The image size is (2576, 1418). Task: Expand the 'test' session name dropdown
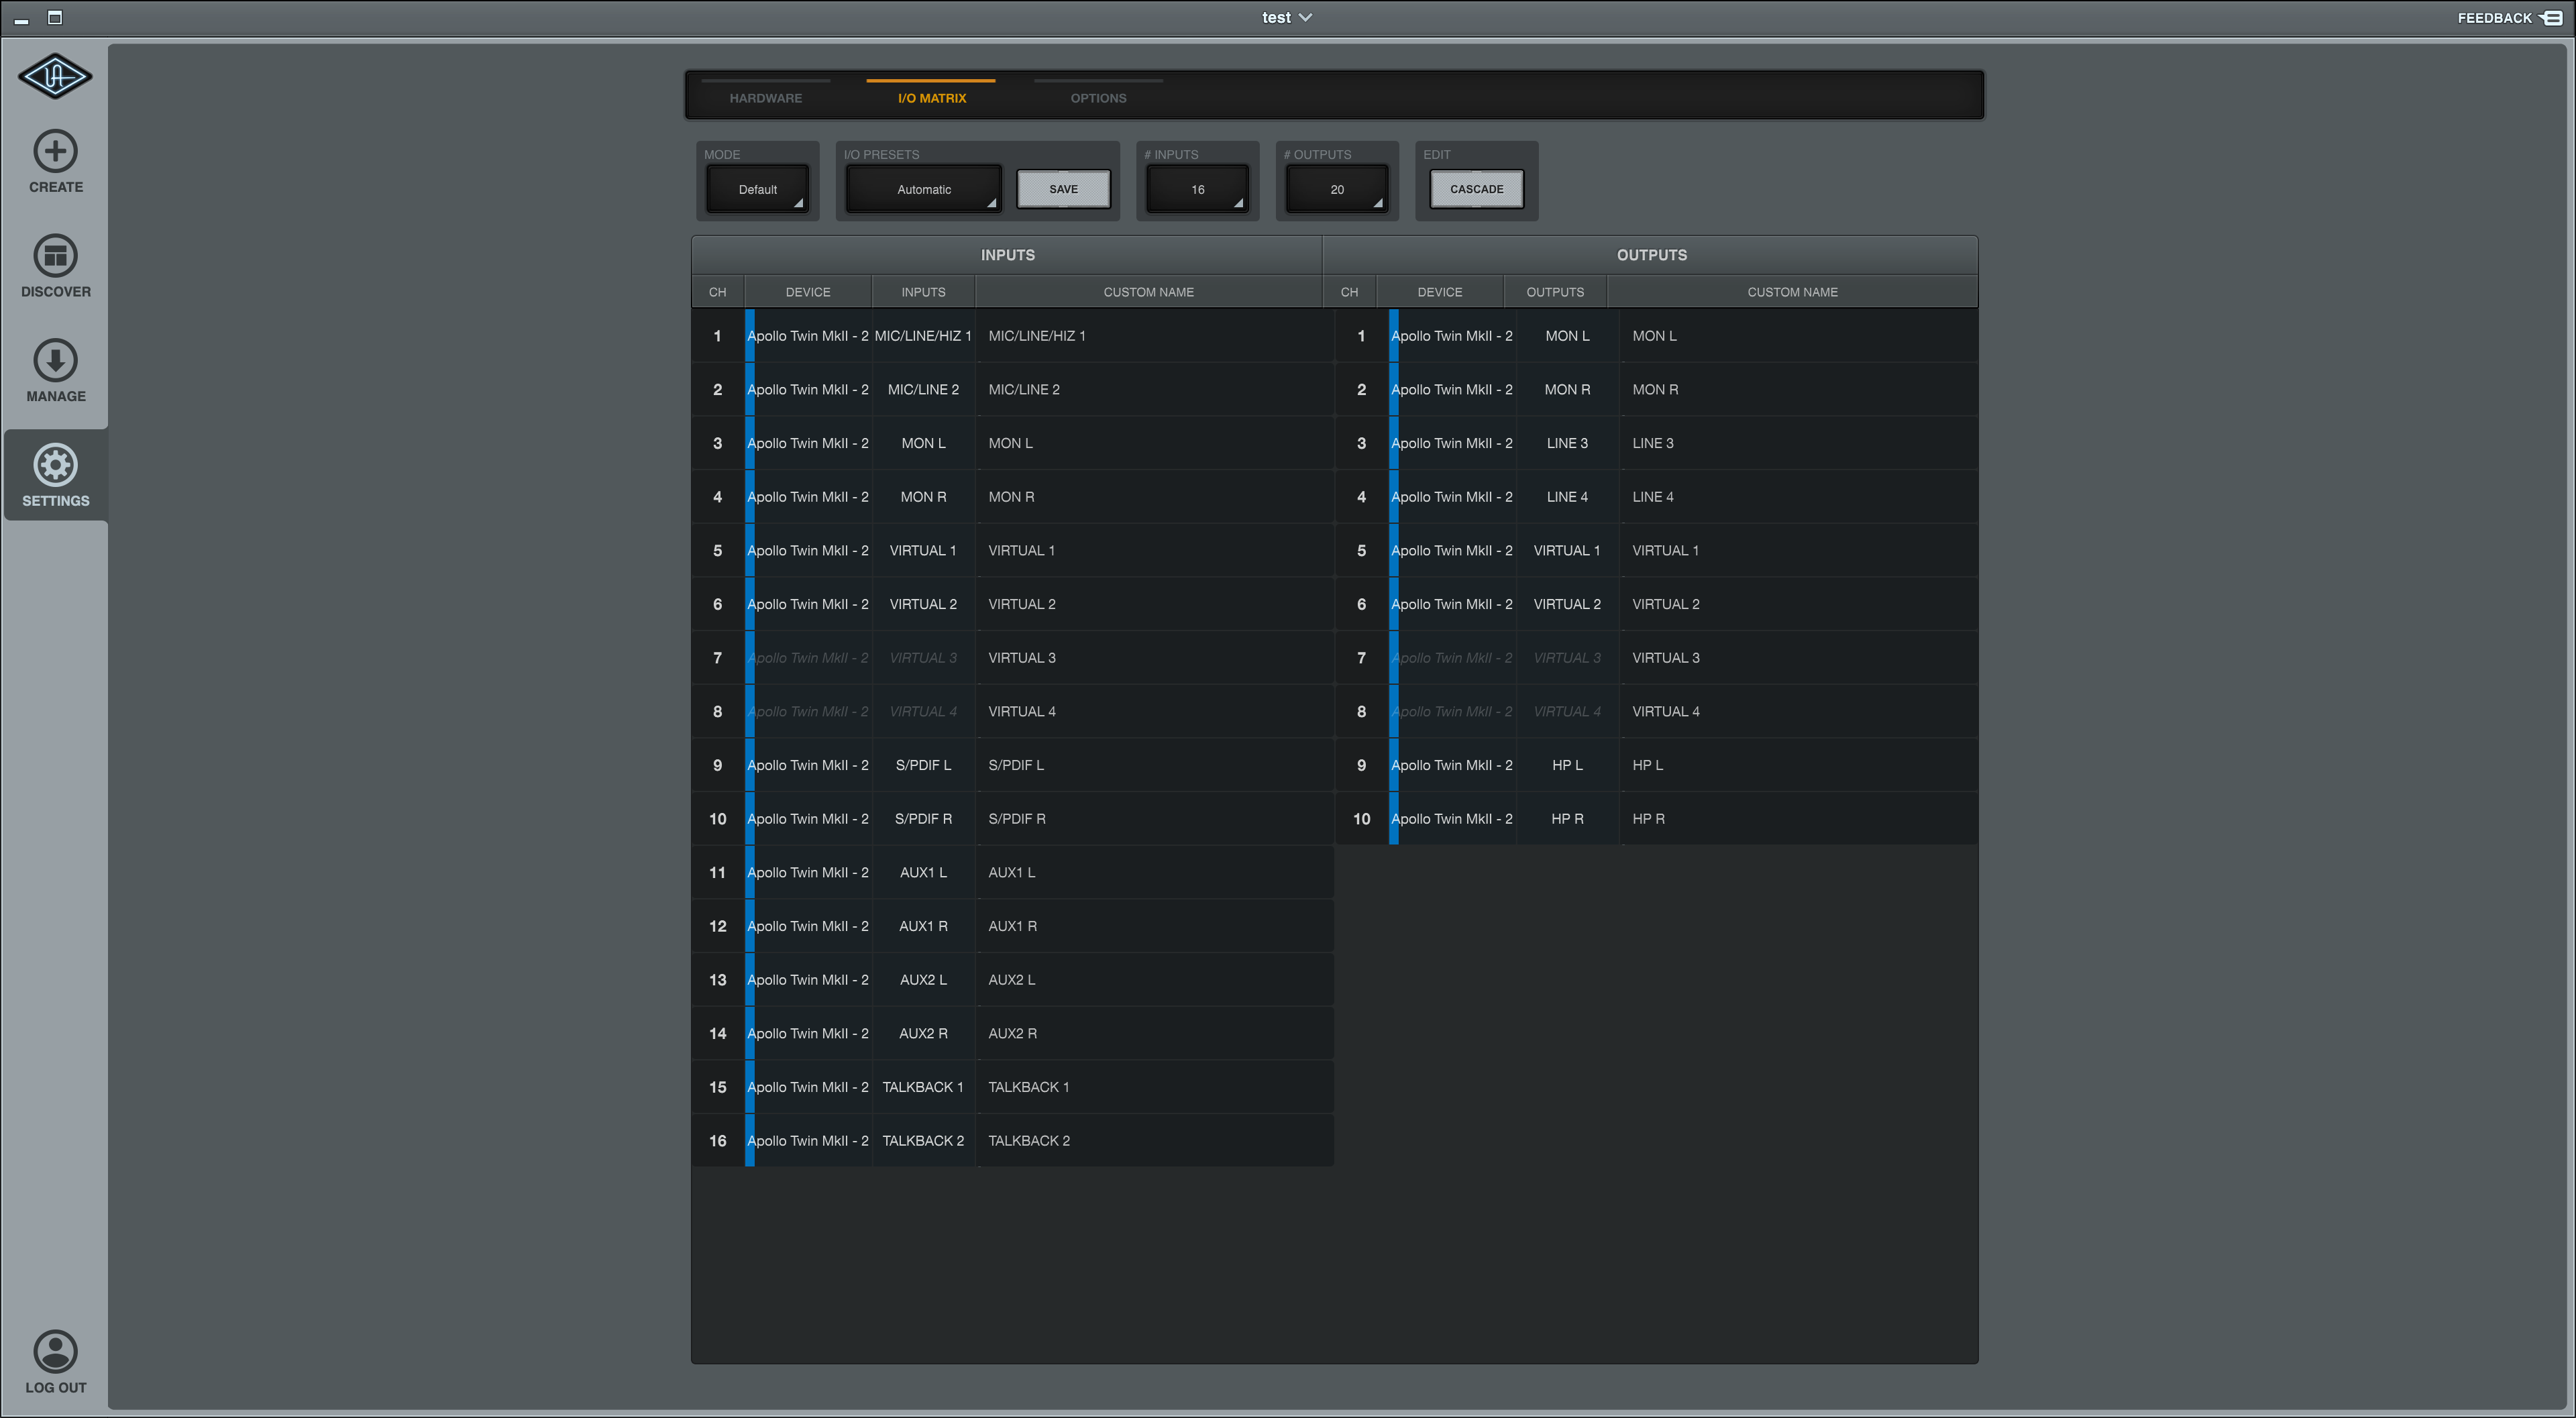click(1286, 18)
